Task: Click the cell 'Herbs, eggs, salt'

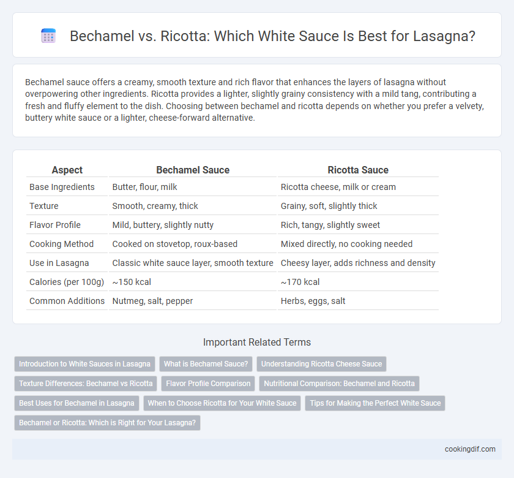Action: pos(313,301)
